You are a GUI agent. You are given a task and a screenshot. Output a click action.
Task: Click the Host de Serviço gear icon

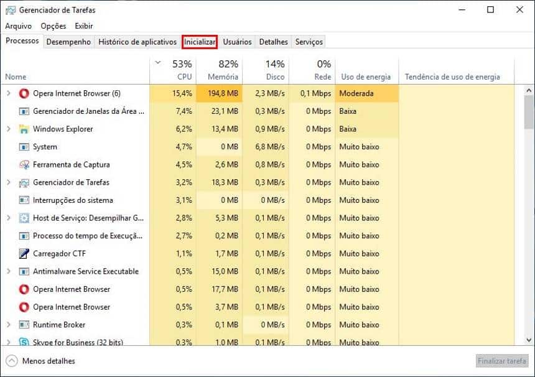click(24, 218)
